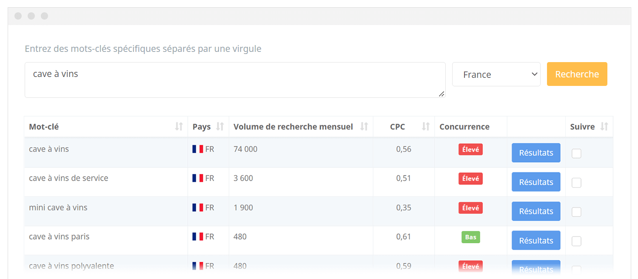Click Élevé badge for cave à vins de service
Image resolution: width=638 pixels, height=279 pixels.
pos(470,179)
